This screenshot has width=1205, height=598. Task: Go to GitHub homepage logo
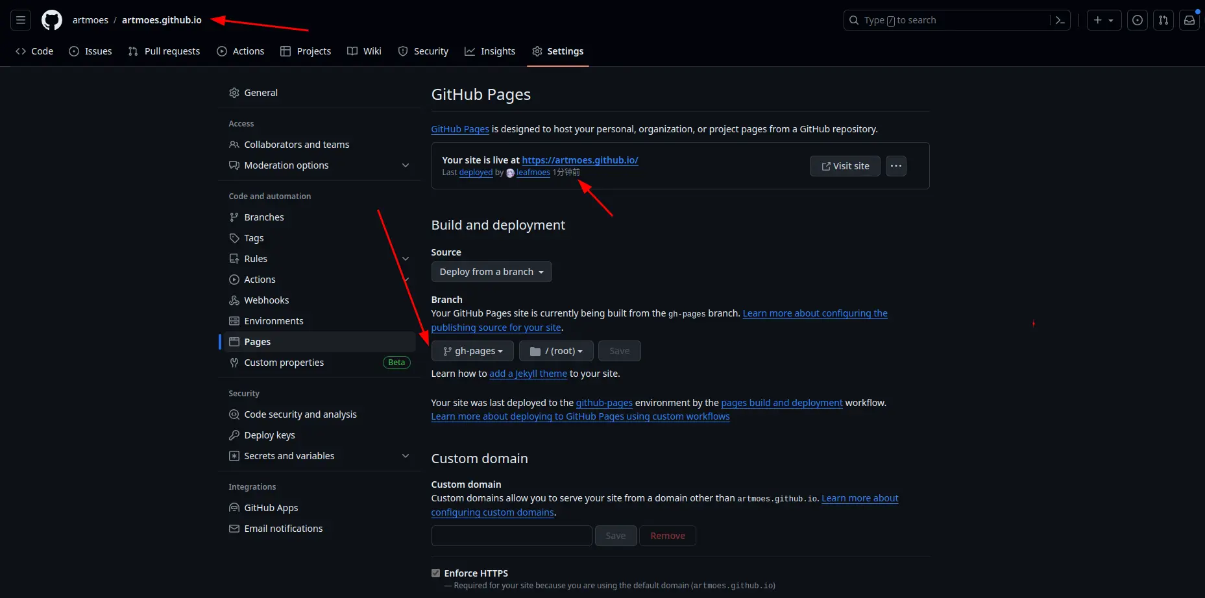[52, 20]
